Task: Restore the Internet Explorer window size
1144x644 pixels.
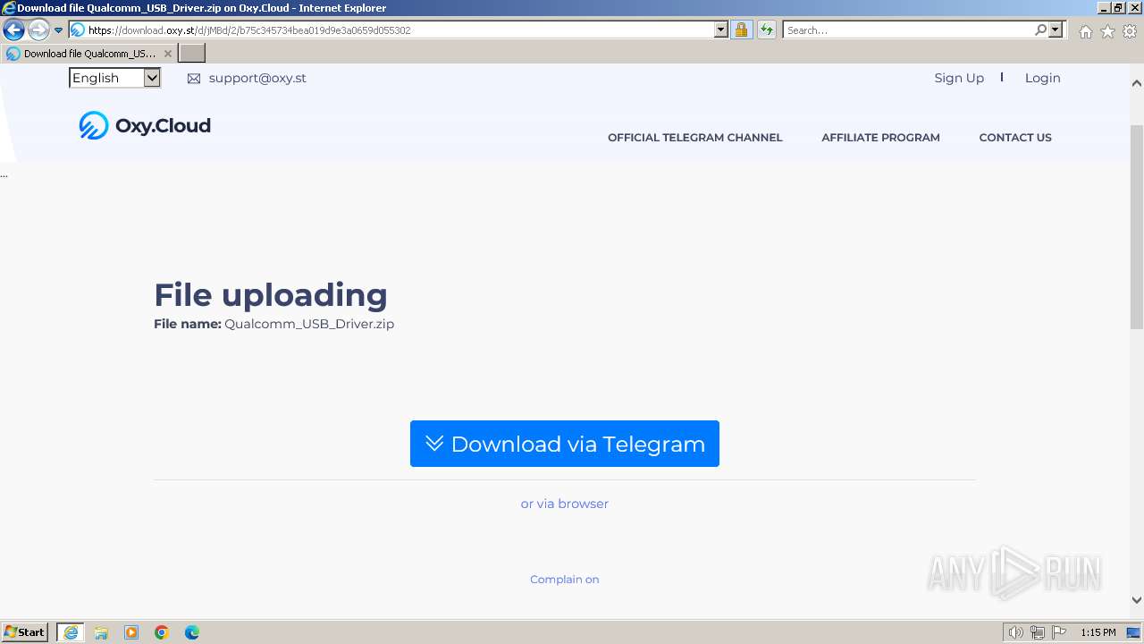Action: click(x=1119, y=8)
